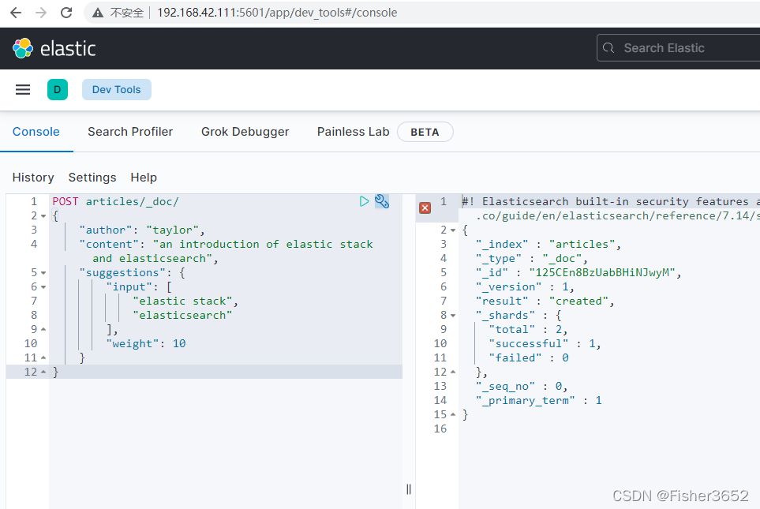Screen dimensions: 760x509
Task: Click the fold-end arrow at request line 12
Action: (43, 372)
